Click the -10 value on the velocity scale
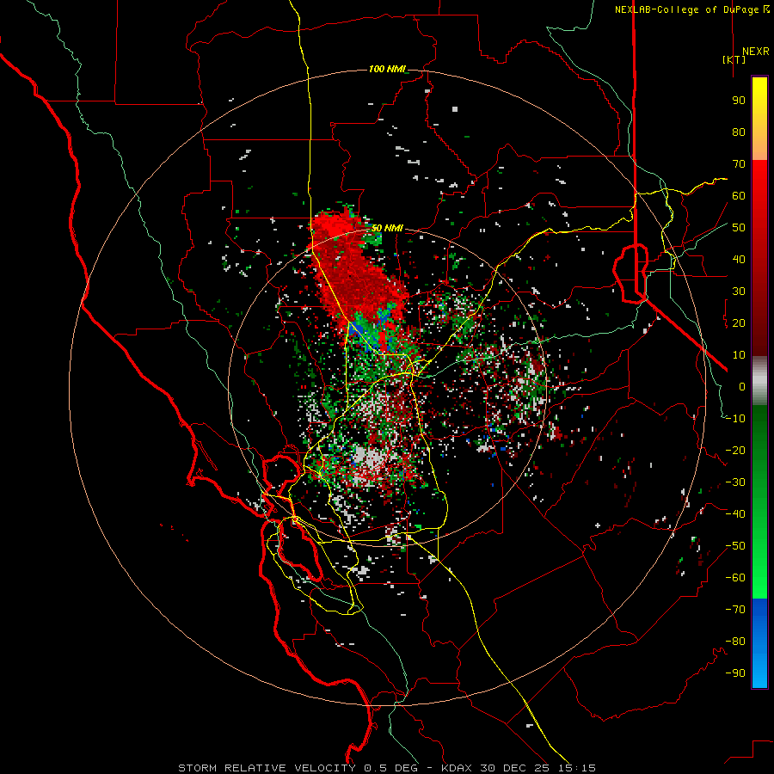 pyautogui.click(x=735, y=419)
